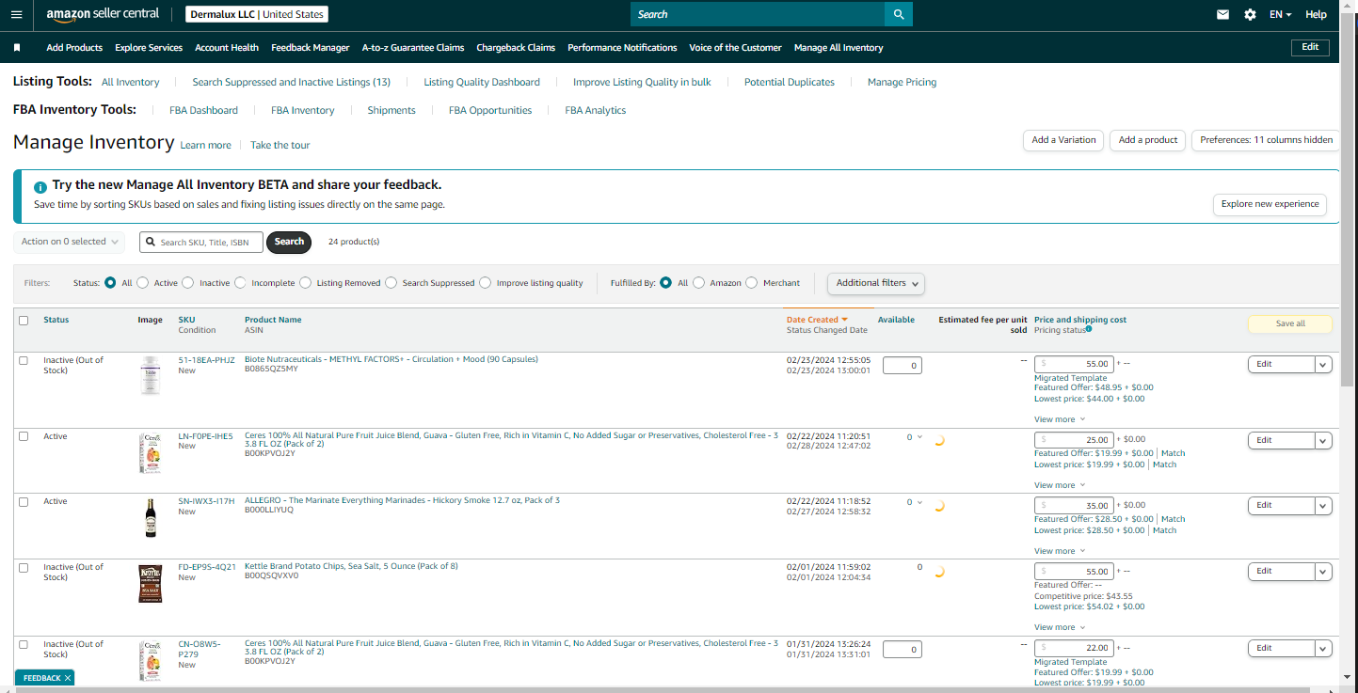1358x693 pixels.
Task: Open Voice of the Customer
Action: point(735,47)
